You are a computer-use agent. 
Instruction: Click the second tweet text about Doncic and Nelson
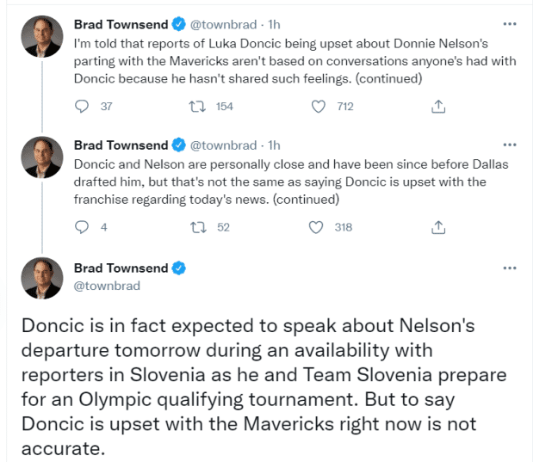280,181
